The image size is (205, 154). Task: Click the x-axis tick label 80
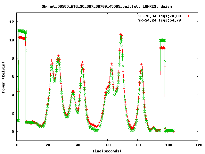click(138, 145)
